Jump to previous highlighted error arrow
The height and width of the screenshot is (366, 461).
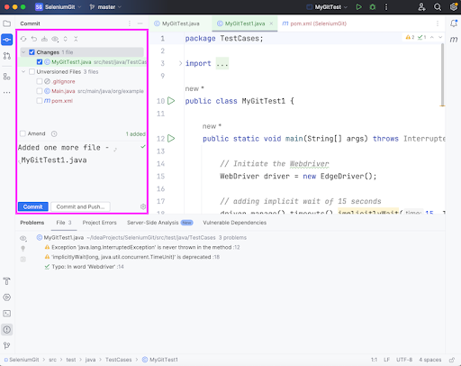click(x=432, y=37)
